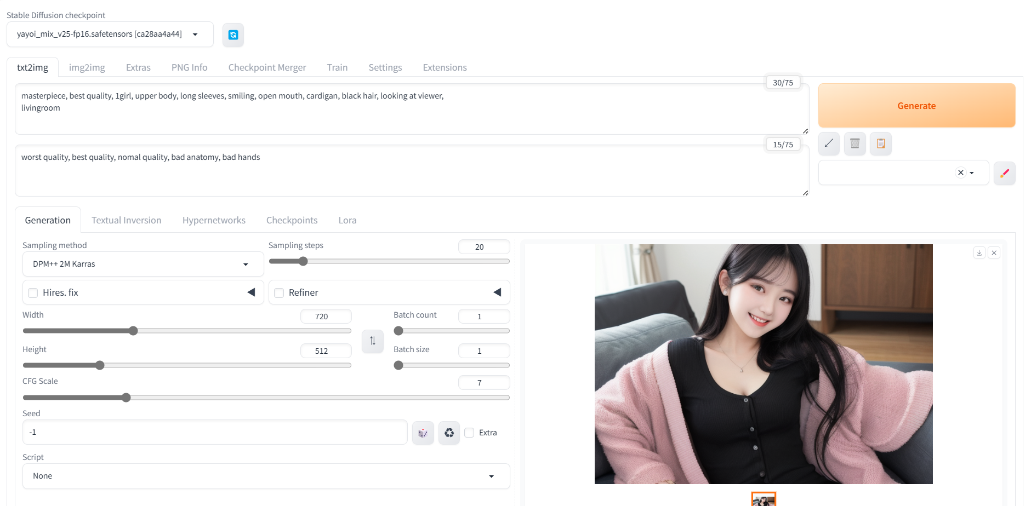Open the Sampling method dropdown
Image resolution: width=1031 pixels, height=506 pixels.
tap(143, 264)
